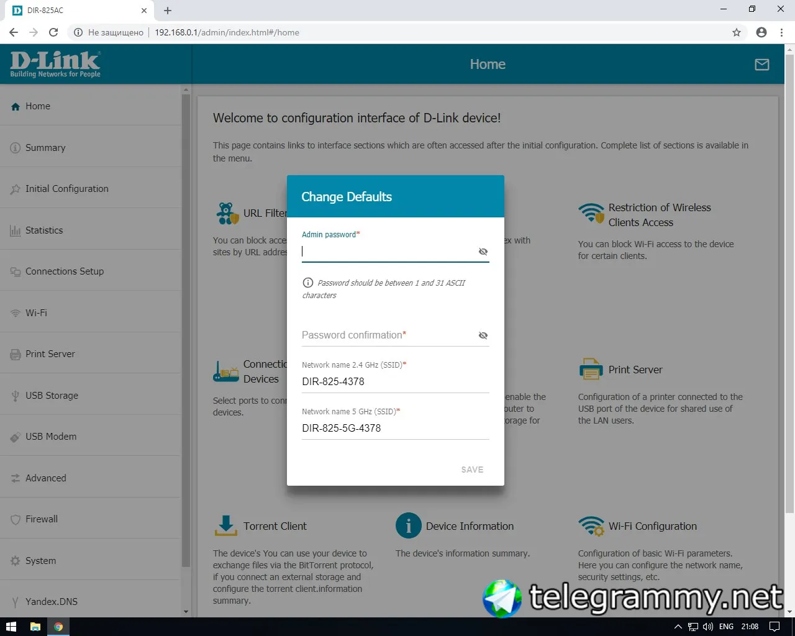Screen dimensions: 795x636
Task: Open USB Modem sidebar section
Action: [91, 437]
